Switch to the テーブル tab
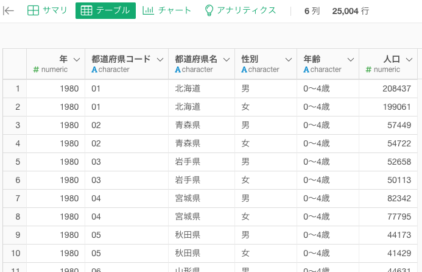 (x=105, y=10)
